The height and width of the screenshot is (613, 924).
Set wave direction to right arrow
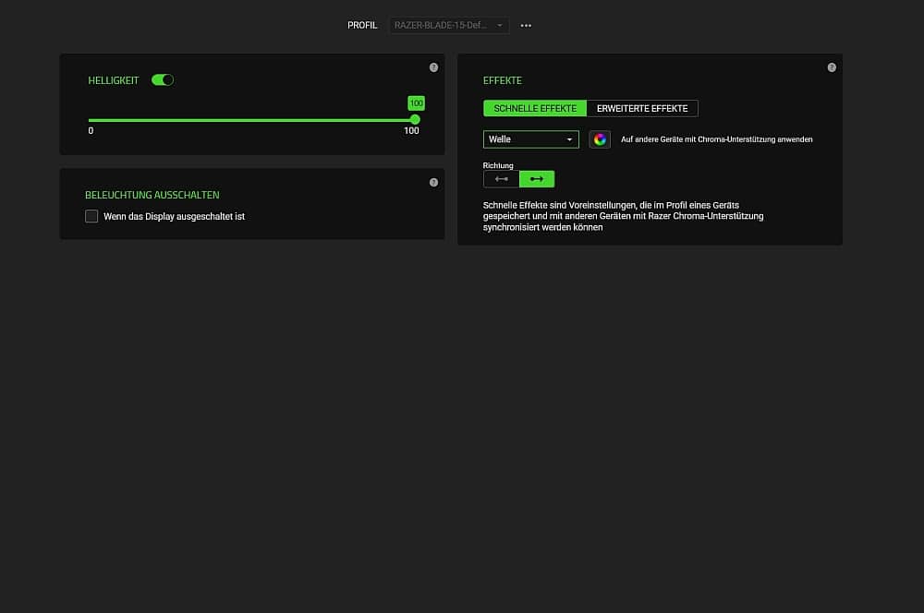point(537,179)
